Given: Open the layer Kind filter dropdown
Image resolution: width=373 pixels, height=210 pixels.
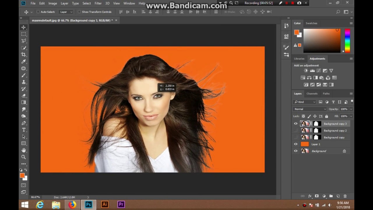Looking at the screenshot, I should [x=305, y=102].
